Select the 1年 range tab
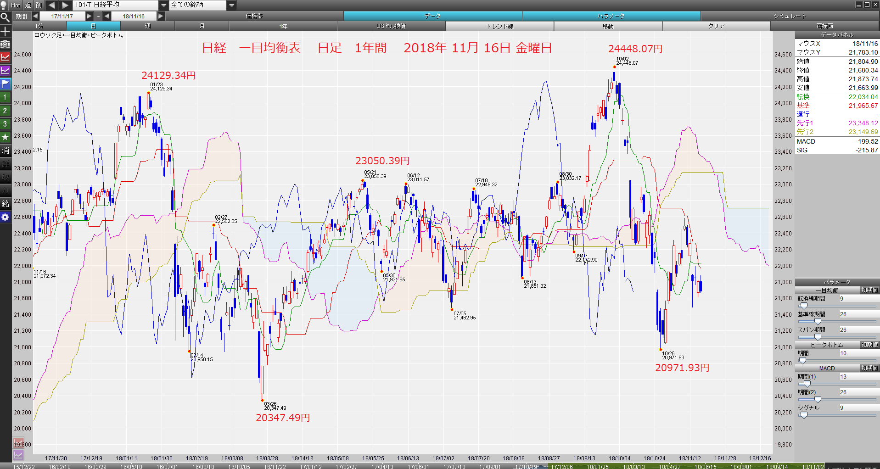880x469 pixels. click(283, 26)
